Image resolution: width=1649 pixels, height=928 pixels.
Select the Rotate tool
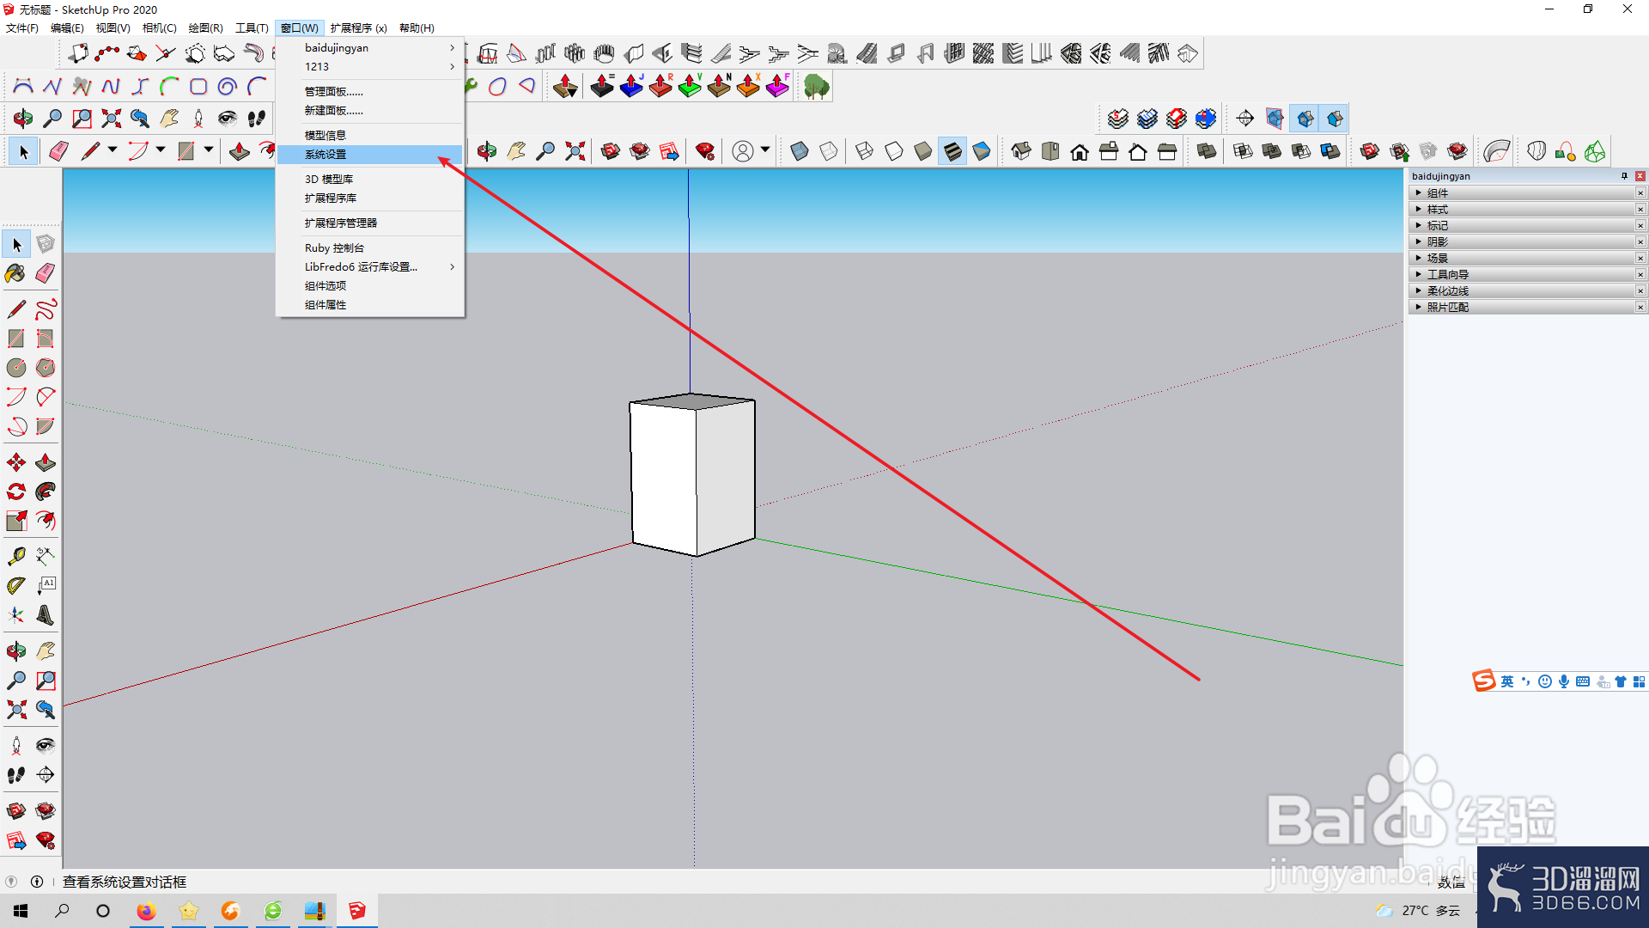[x=16, y=491]
